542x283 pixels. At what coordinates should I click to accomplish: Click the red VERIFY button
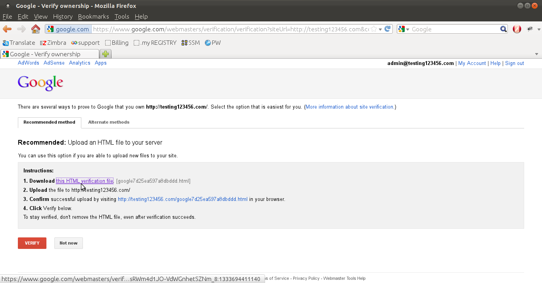tap(32, 243)
